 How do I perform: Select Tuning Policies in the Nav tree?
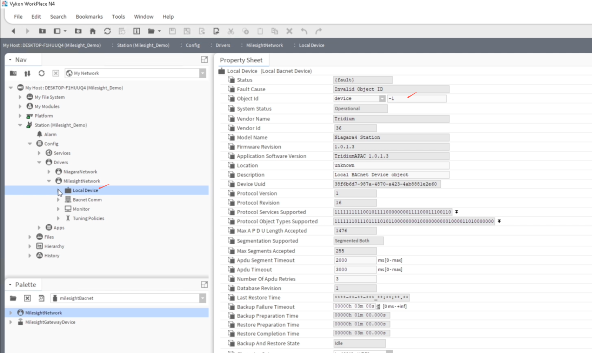pos(88,219)
